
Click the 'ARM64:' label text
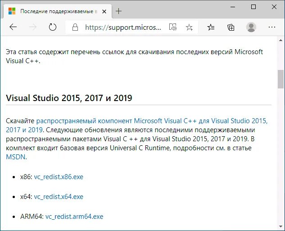[x=32, y=217]
